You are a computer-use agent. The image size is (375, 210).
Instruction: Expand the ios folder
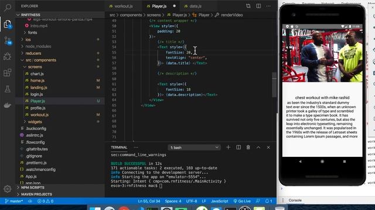(28, 40)
